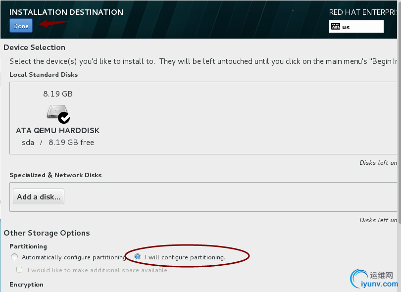This screenshot has width=401, height=292.
Task: Choose "I will configure partitioning" radio option
Action: (138, 257)
